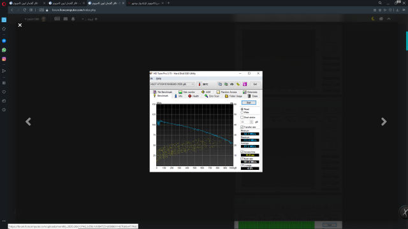The width and height of the screenshot is (408, 229).
Task: Toggle the night mode moon icon
Action: 373,18
